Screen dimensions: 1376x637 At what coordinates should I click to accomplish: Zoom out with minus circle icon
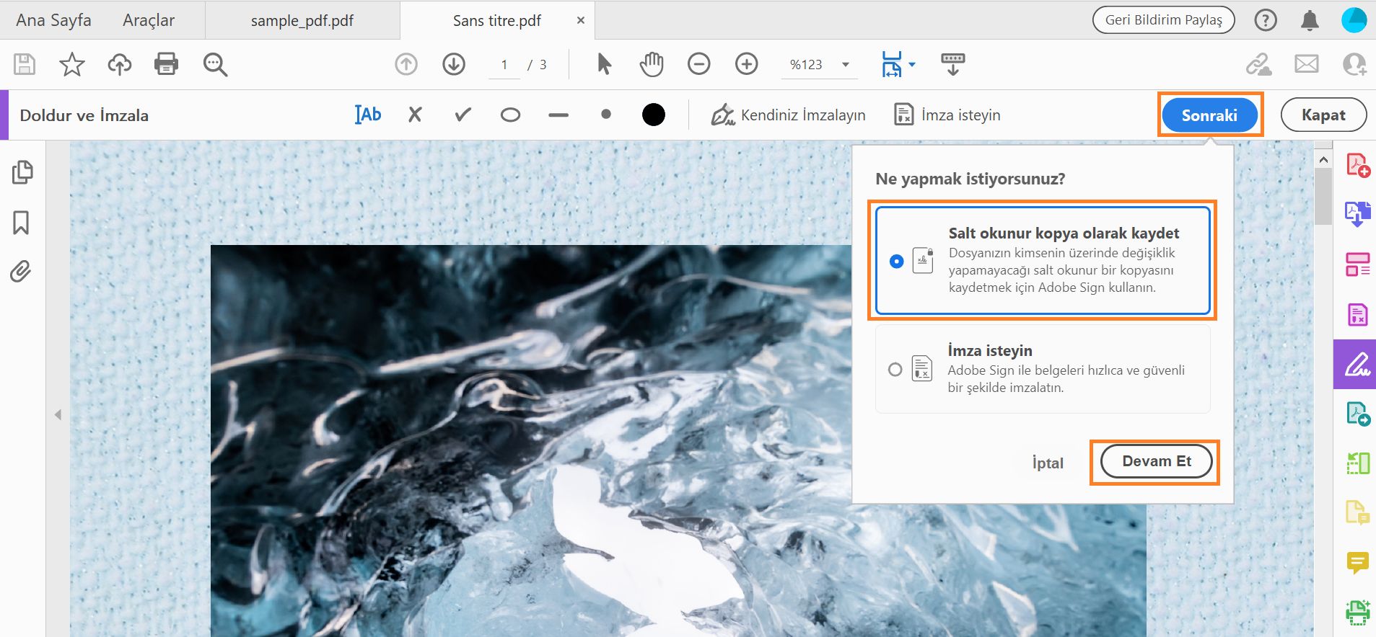[698, 65]
